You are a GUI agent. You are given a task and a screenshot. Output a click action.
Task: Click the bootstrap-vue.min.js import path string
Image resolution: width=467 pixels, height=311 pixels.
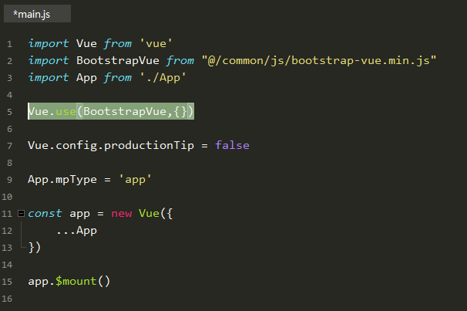[x=319, y=60]
